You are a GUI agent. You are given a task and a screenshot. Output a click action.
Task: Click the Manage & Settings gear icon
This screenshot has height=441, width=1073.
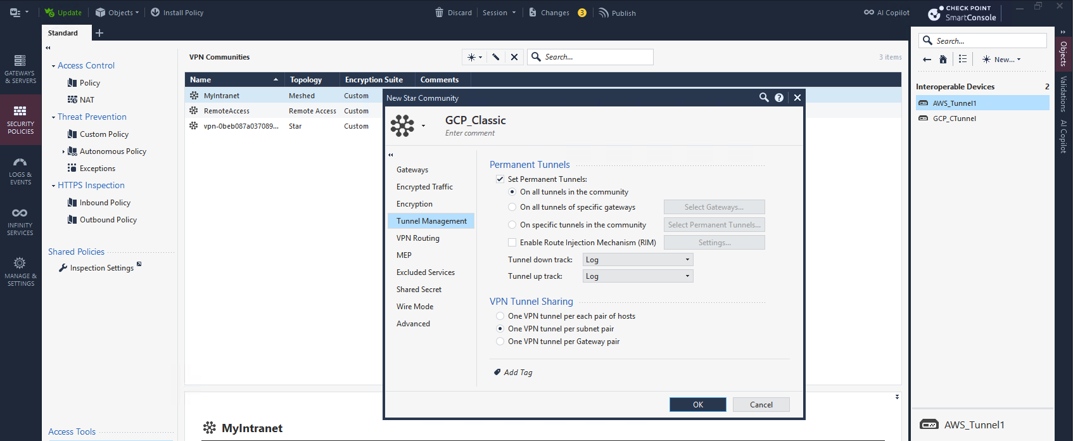[20, 263]
